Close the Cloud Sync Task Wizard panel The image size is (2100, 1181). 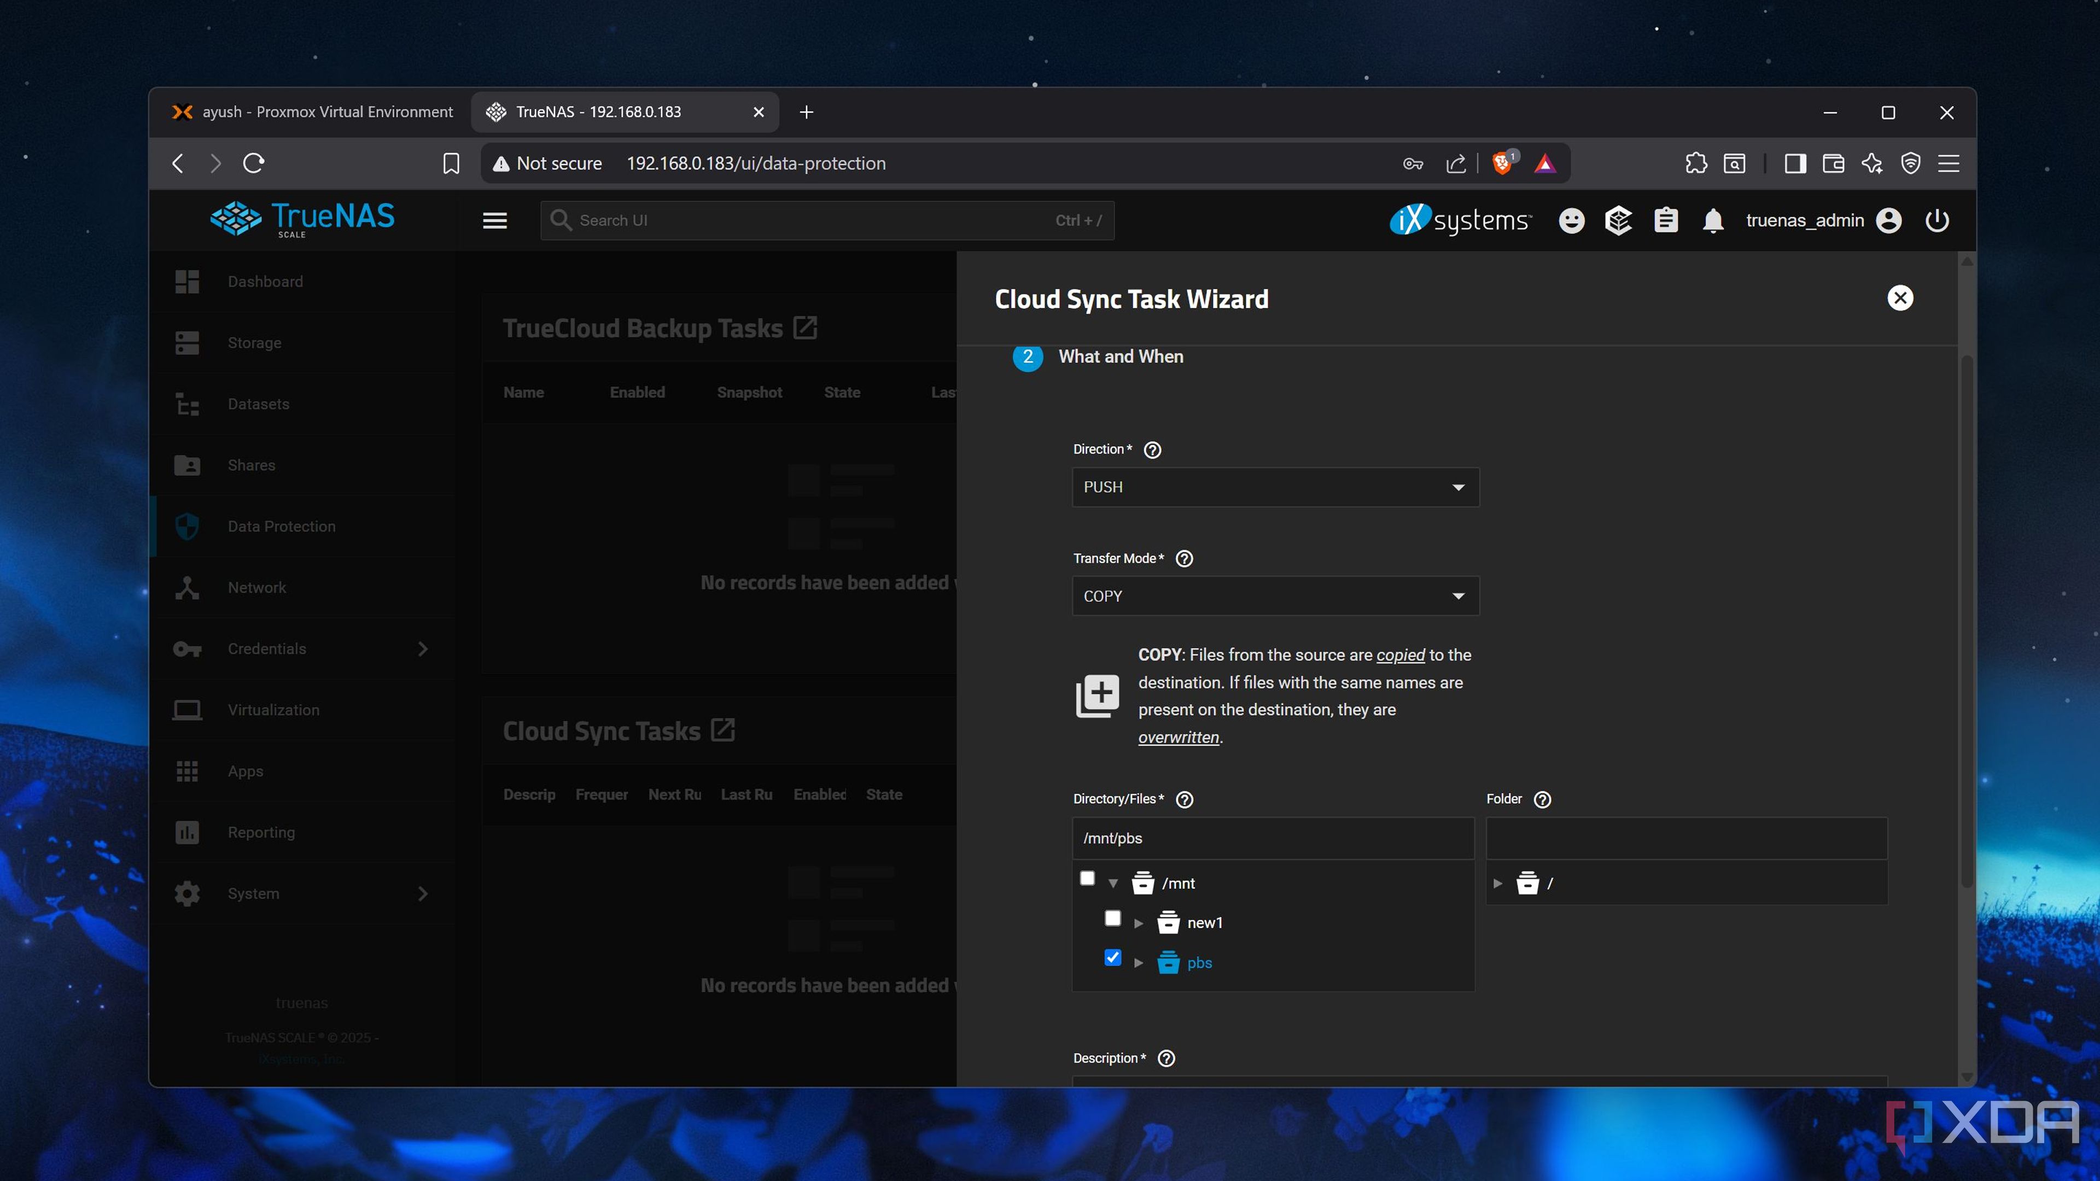point(1900,297)
